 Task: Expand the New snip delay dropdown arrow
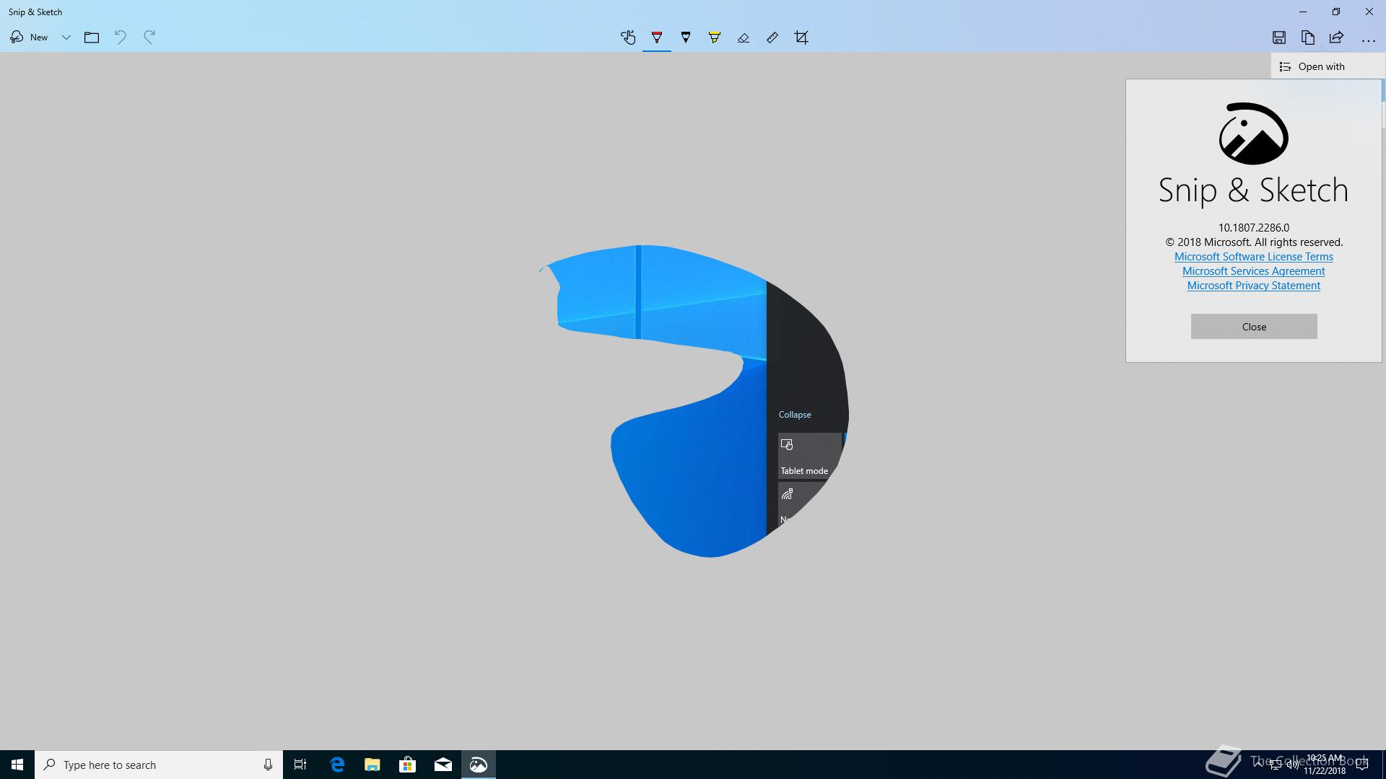point(66,38)
